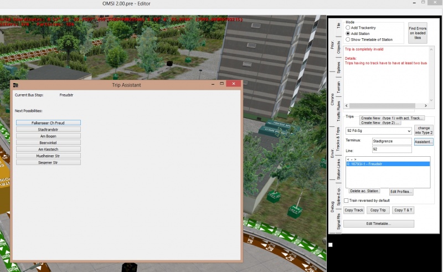443x272 pixels.
Task: Click into the Terminus text field
Action: point(392,141)
